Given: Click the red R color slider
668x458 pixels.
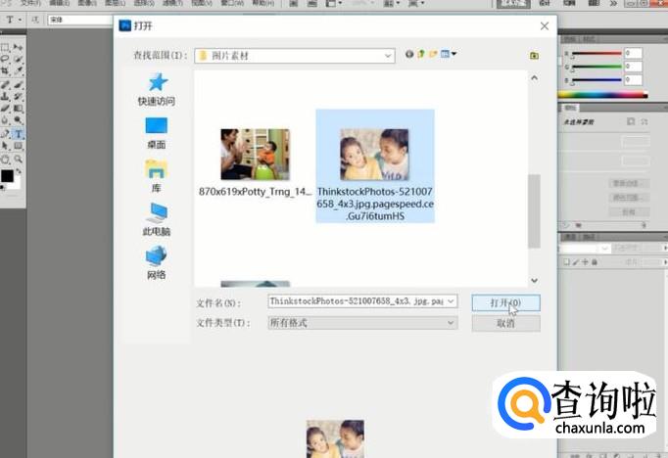Looking at the screenshot, I should [596, 54].
